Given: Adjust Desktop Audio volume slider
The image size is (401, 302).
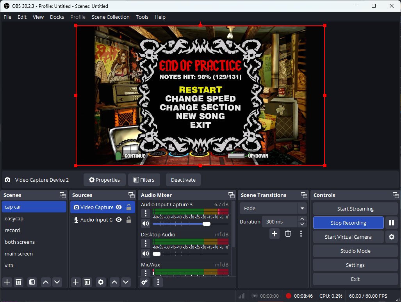Looking at the screenshot, I should click(x=191, y=254).
